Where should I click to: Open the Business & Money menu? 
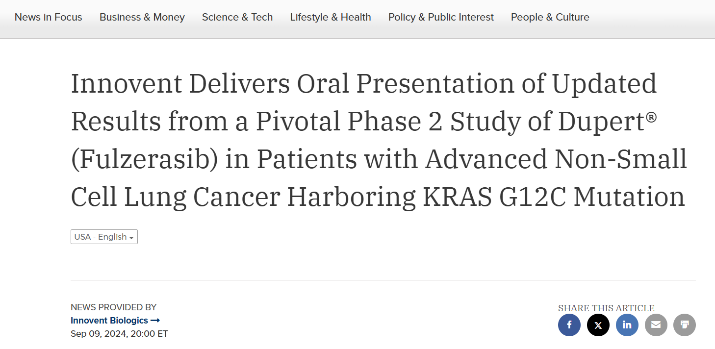coord(142,17)
